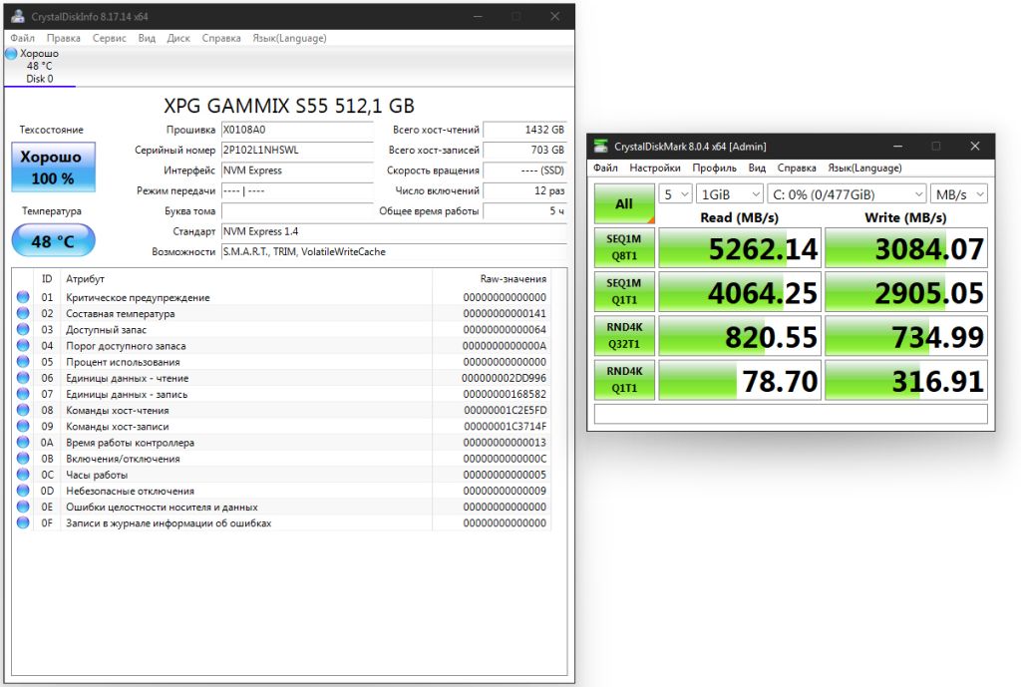This screenshot has height=687, width=1021.
Task: Click the 48 °C temperature indicator button
Action: (x=54, y=241)
